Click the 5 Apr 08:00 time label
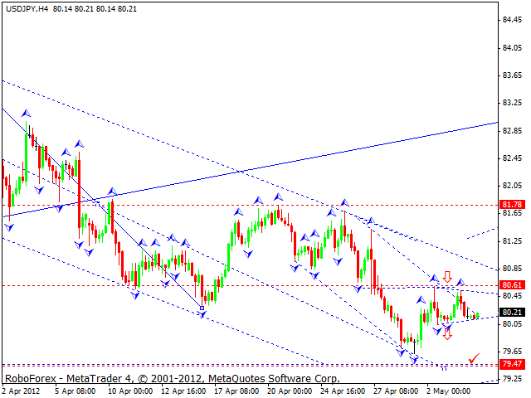This screenshot has height=398, width=531. [x=76, y=391]
